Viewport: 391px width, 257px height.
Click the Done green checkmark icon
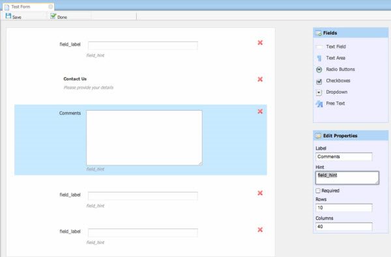pos(53,16)
